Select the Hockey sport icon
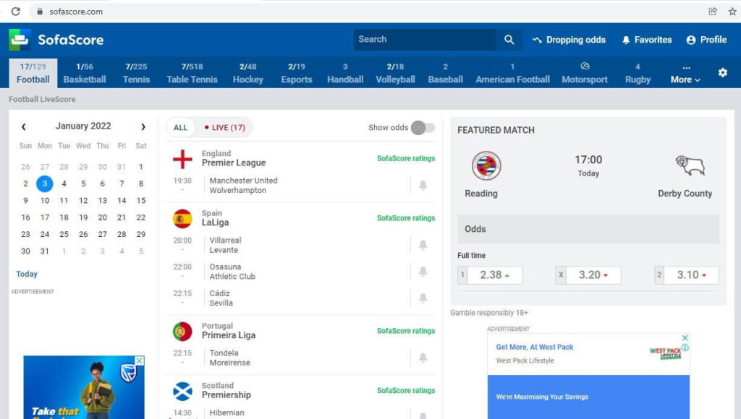The width and height of the screenshot is (741, 419). tap(247, 72)
